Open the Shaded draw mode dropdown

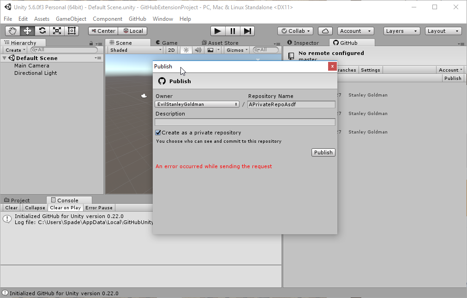tap(136, 50)
